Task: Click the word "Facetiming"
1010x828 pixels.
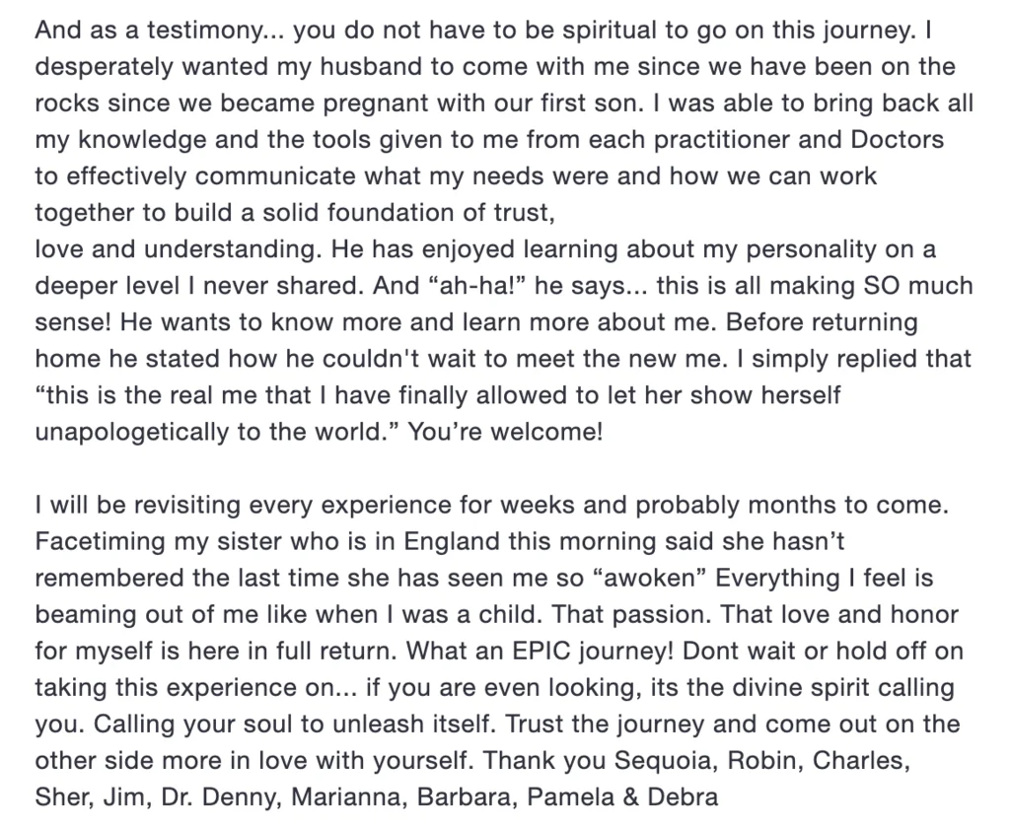Action: tap(97, 541)
